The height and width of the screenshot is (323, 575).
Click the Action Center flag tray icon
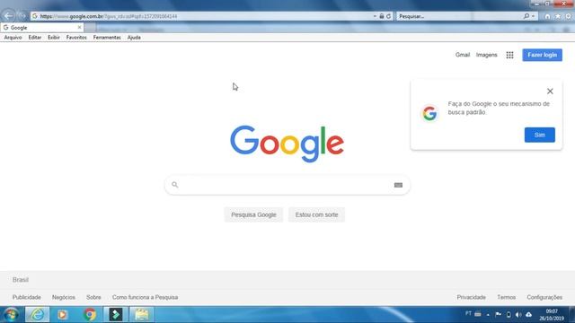coord(498,315)
